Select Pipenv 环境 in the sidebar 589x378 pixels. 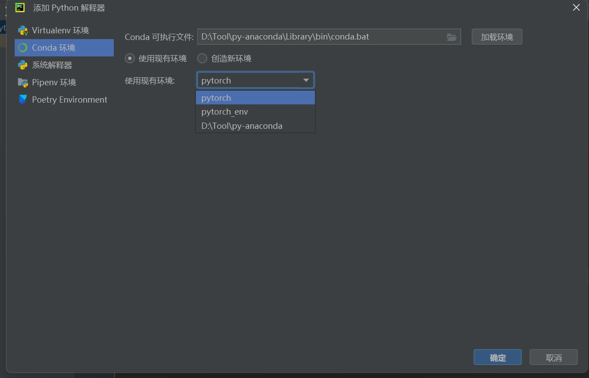coord(64,83)
